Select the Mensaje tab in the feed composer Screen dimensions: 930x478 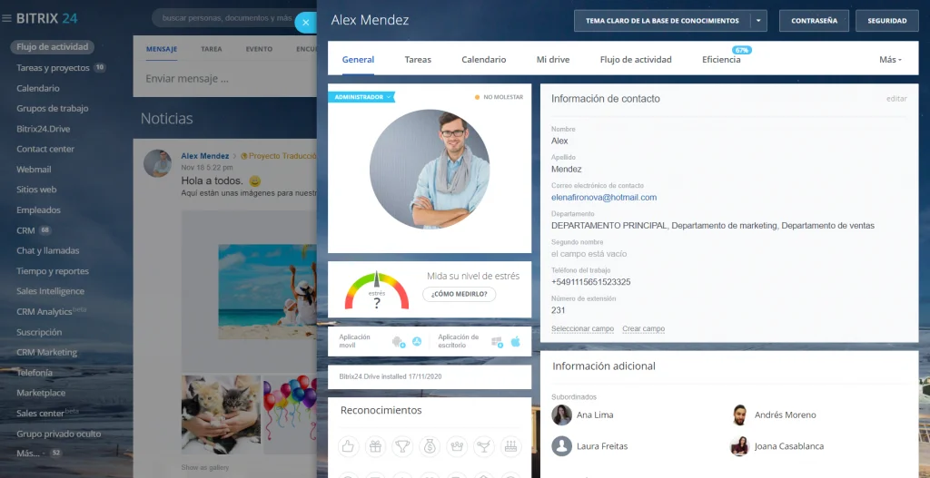pyautogui.click(x=162, y=49)
